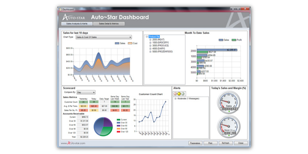
Task: Click the green Profit legend swatch
Action: point(234,40)
